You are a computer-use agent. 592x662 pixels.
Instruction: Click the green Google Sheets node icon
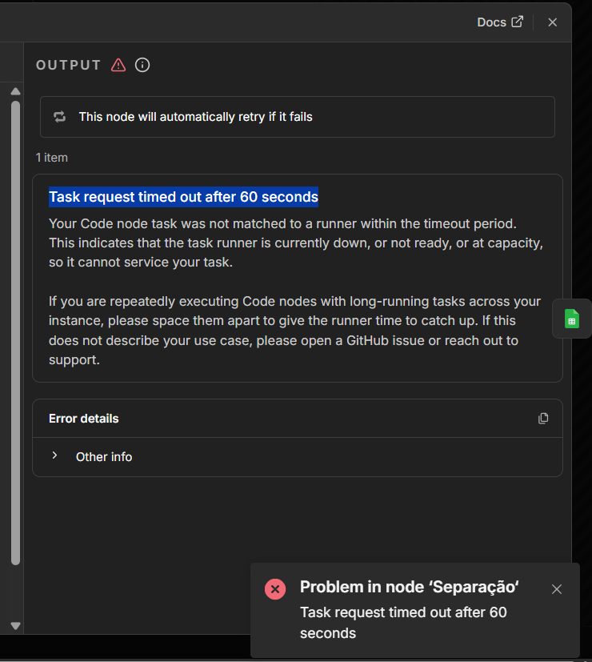571,319
